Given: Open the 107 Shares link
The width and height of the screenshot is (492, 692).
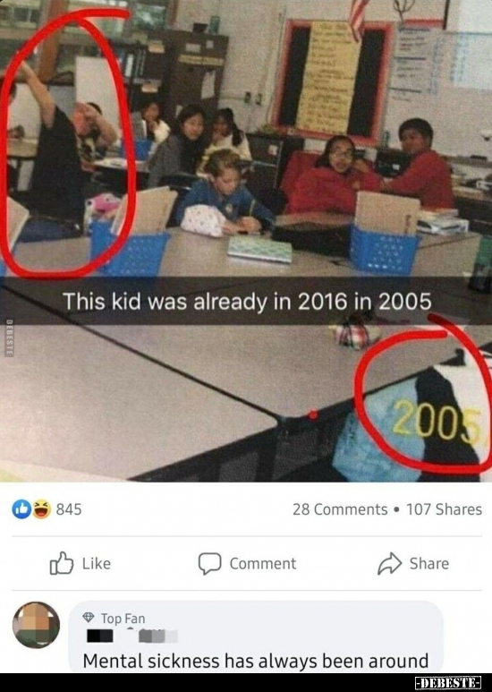Looking at the screenshot, I should [x=444, y=509].
